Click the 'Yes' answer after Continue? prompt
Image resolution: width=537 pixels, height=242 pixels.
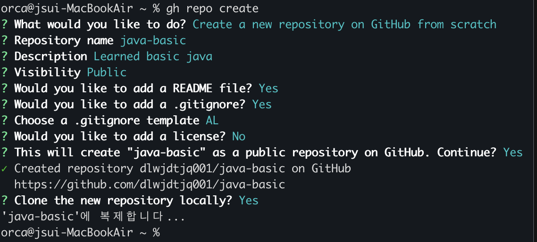[x=512, y=152]
